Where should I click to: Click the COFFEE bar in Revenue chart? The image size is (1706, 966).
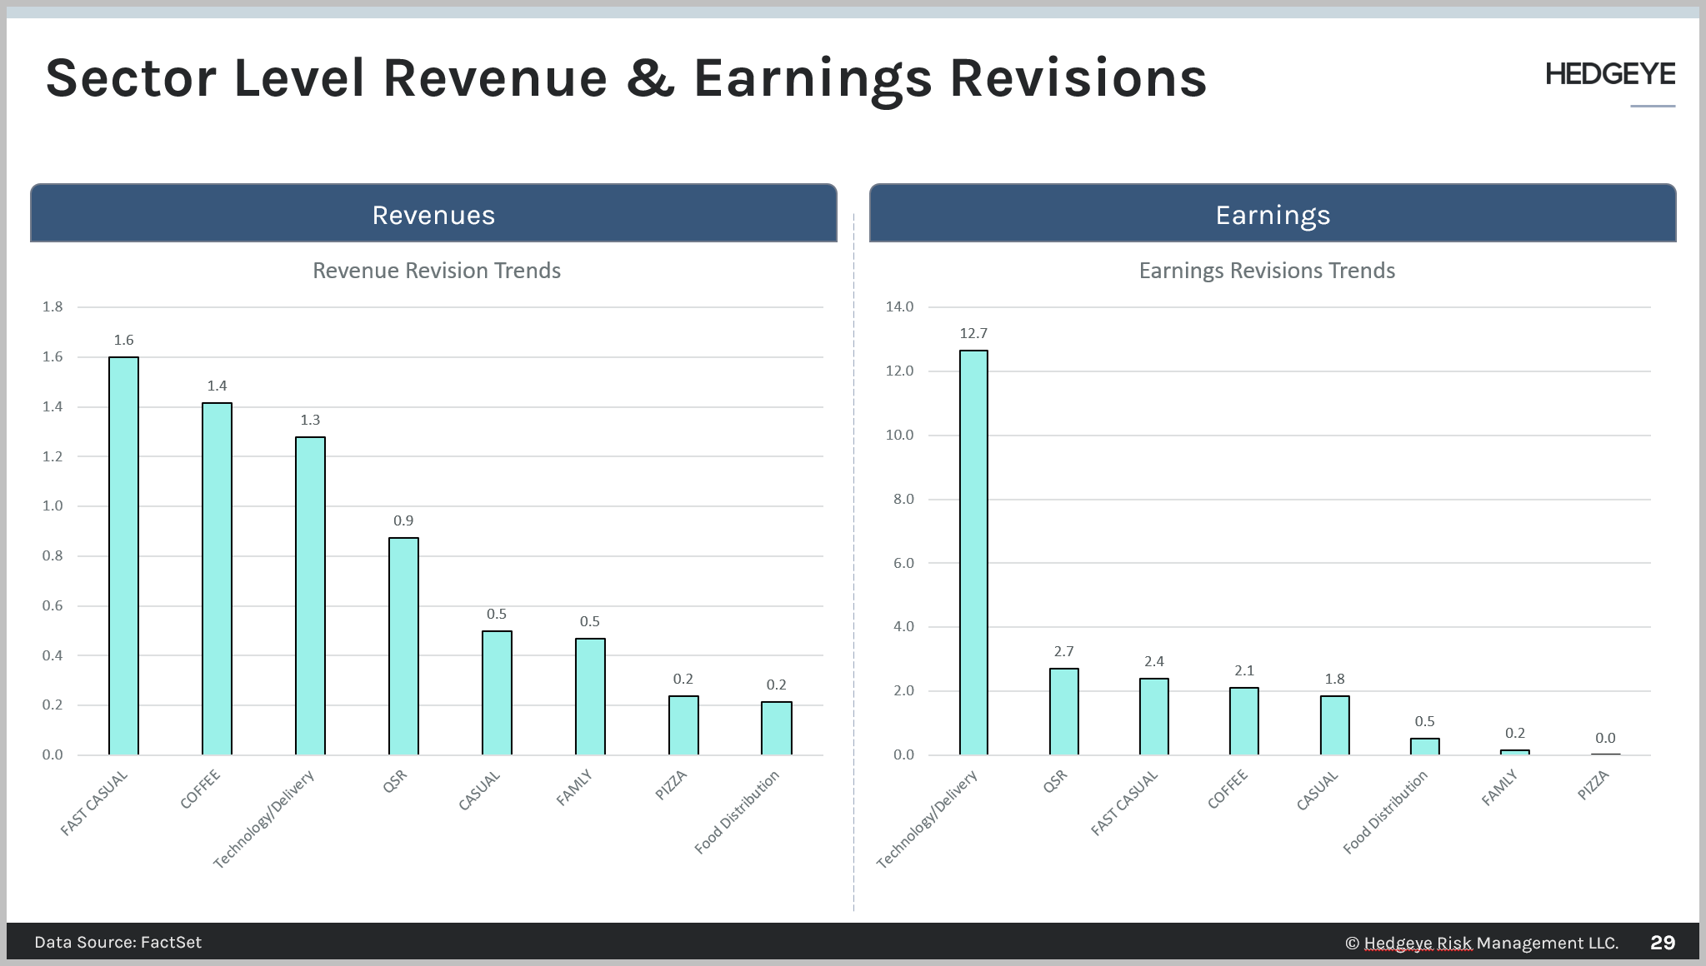pos(216,575)
